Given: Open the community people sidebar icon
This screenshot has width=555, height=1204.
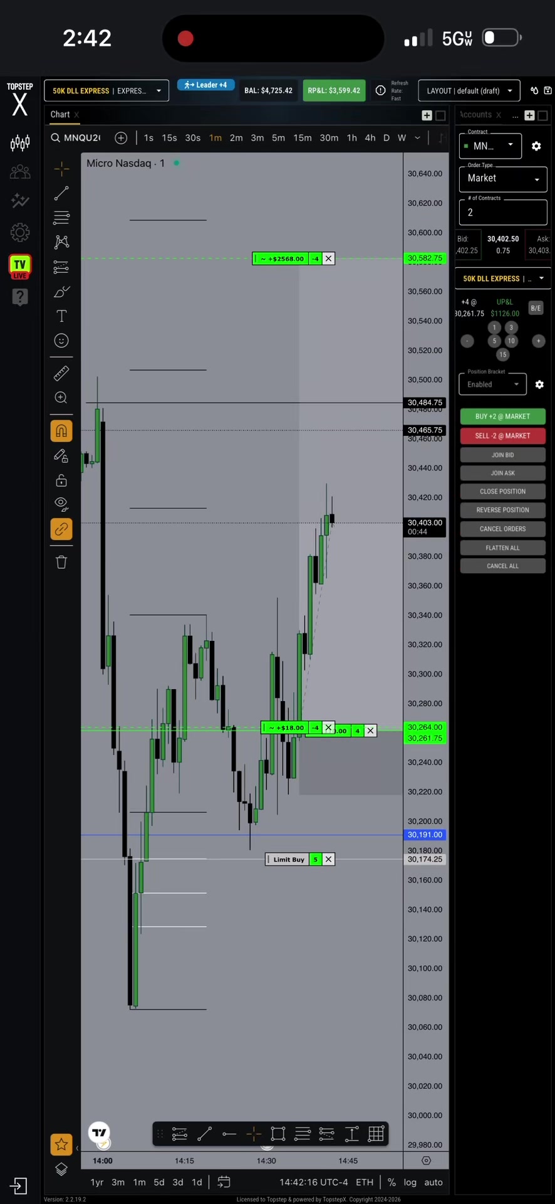Looking at the screenshot, I should pos(20,172).
